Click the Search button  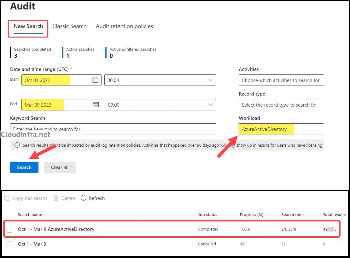(x=24, y=167)
